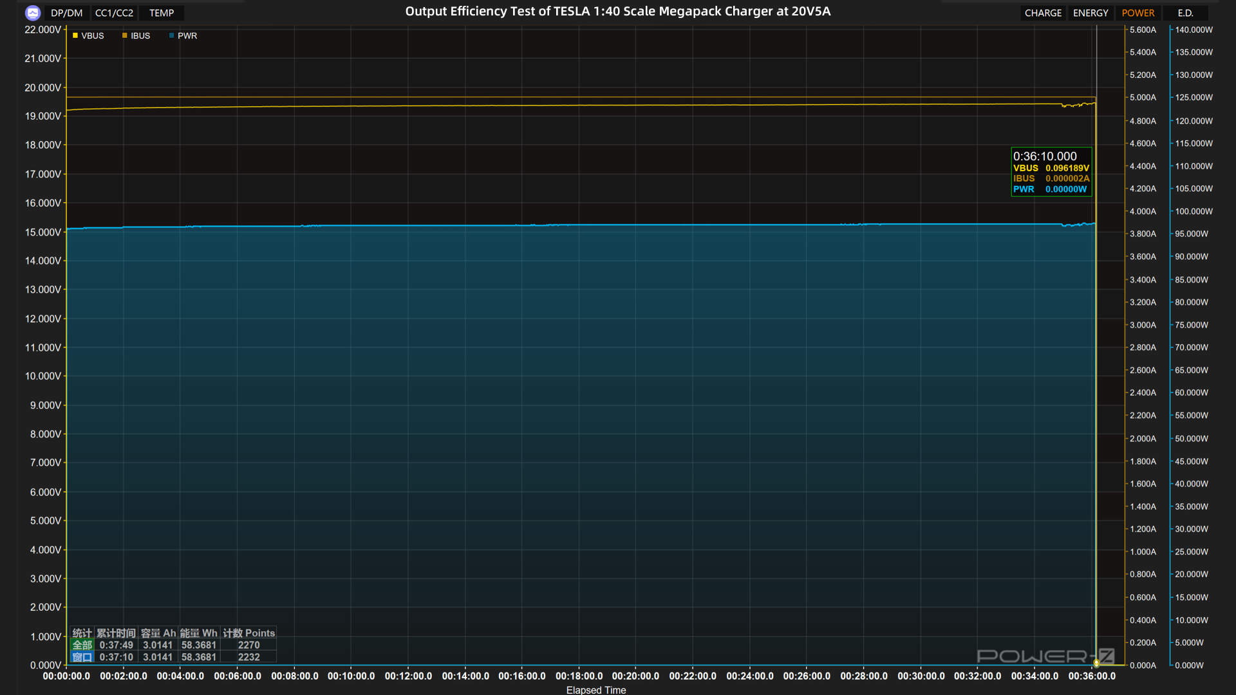Toggle the IBUS series in legend
This screenshot has width=1236, height=695.
click(x=136, y=36)
